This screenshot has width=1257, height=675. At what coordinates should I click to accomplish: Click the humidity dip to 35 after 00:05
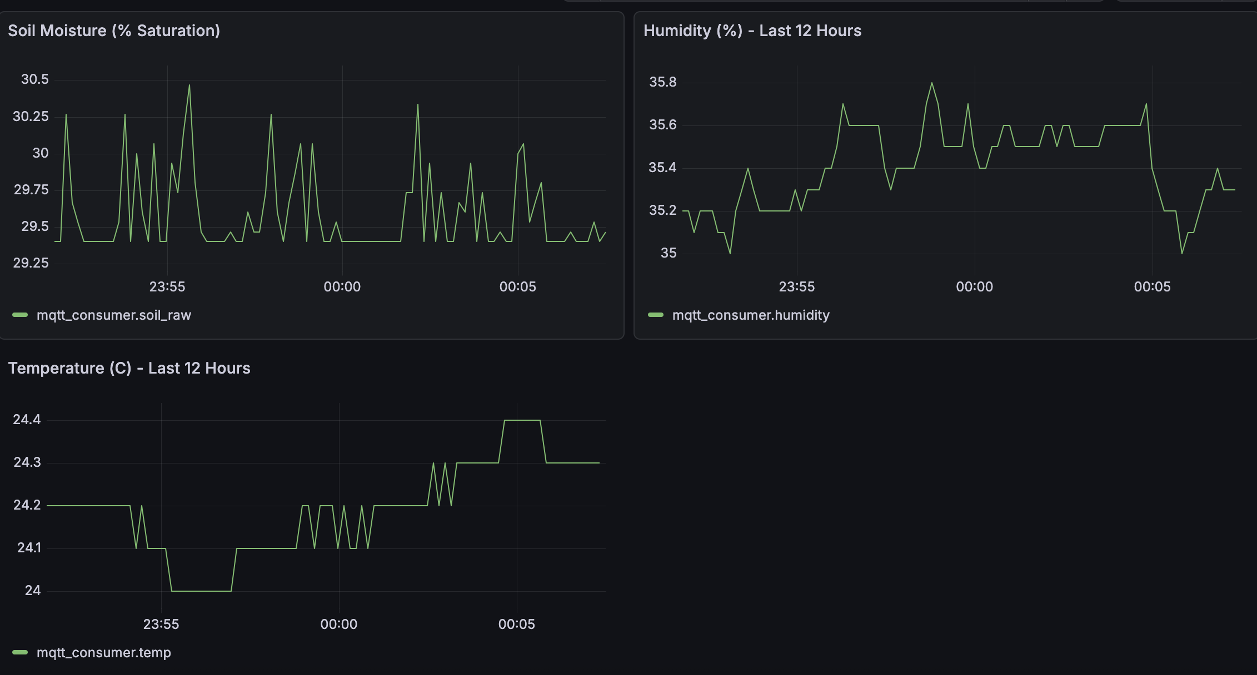1182,253
